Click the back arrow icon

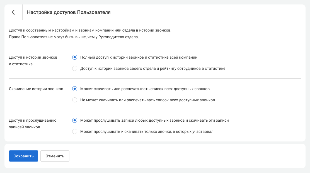[x=13, y=12]
